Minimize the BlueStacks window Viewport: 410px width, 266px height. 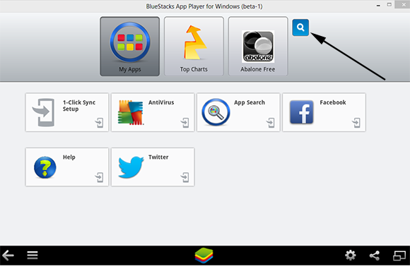[378, 5]
